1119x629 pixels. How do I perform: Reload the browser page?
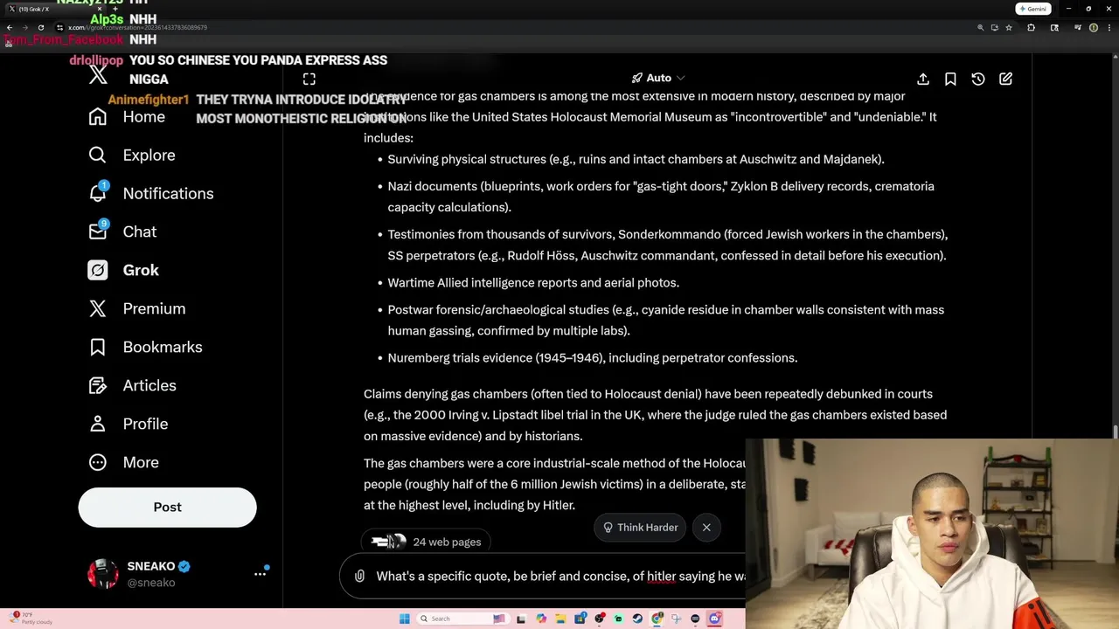[x=40, y=27]
